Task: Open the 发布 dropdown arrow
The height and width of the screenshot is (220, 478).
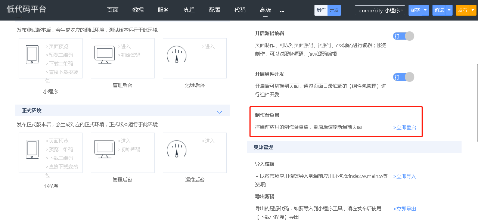Action: (x=473, y=10)
